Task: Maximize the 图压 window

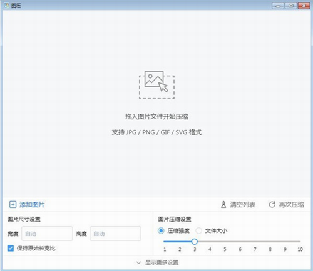Action: (291, 6)
